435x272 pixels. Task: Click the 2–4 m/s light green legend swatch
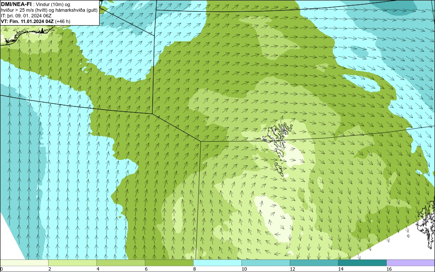(x=72, y=262)
